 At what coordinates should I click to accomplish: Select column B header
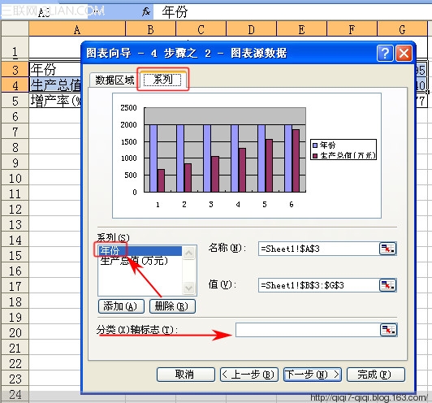150,29
